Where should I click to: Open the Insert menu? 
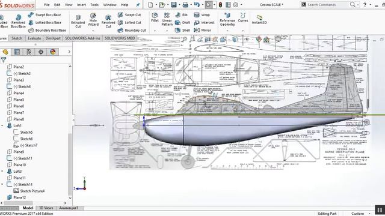click(x=81, y=5)
